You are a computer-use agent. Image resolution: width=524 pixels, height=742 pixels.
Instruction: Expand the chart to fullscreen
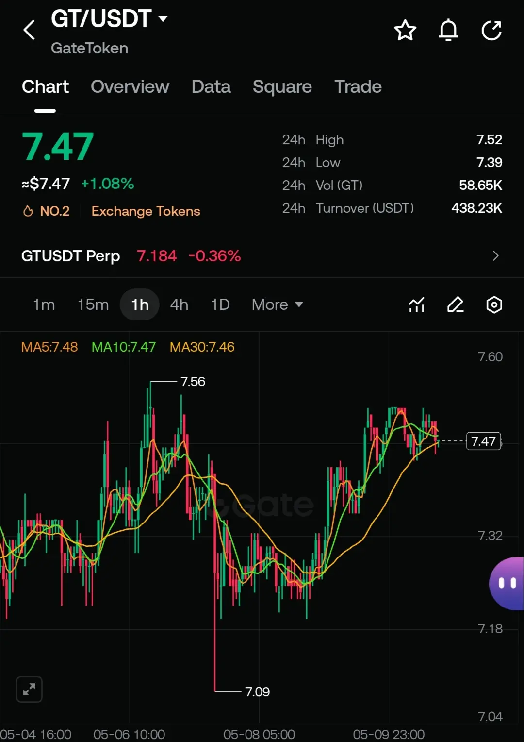click(29, 689)
